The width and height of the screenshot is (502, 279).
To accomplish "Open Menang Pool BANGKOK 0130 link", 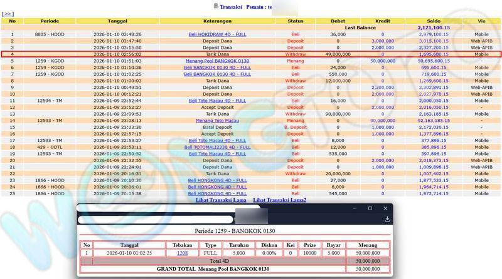I will [217, 61].
